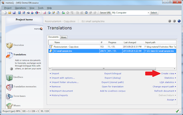Select the Rosicrucianism - Copy.docx row
The height and width of the screenshot is (115, 183).
(x=112, y=47)
